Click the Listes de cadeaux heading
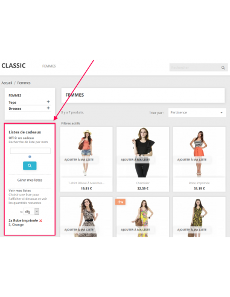Image resolution: width=230 pixels, height=297 pixels. 25,132
